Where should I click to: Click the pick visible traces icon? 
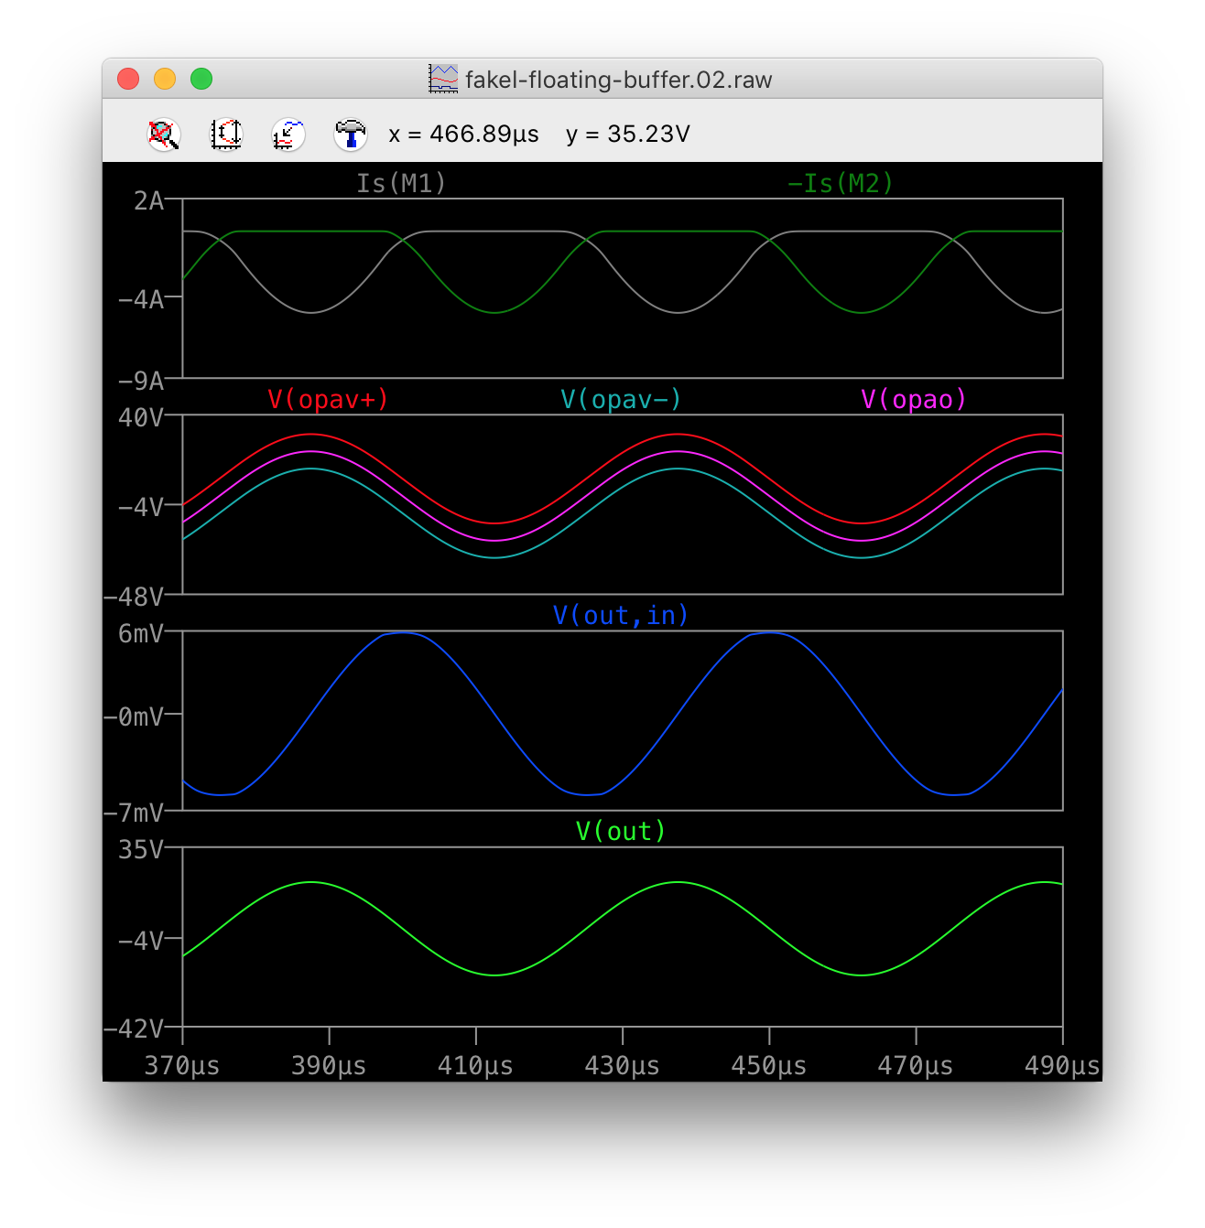pos(288,135)
